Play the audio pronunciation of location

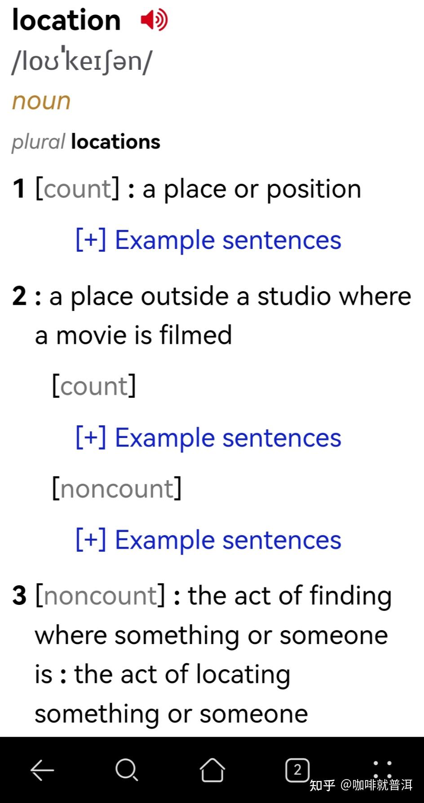(x=154, y=20)
